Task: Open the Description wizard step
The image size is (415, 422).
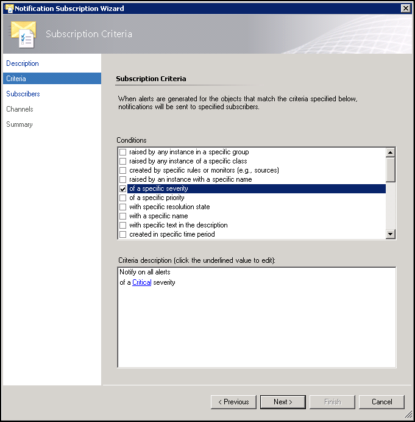Action: [23, 63]
